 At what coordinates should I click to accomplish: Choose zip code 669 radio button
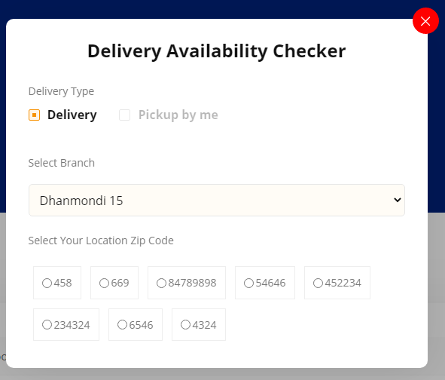tap(104, 283)
